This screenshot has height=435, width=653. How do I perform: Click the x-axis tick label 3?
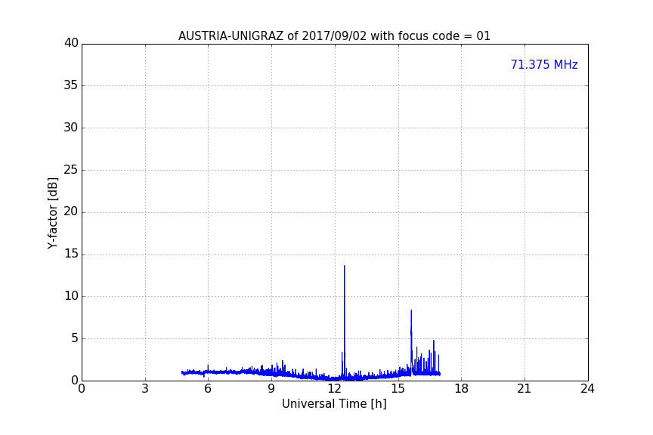[145, 389]
